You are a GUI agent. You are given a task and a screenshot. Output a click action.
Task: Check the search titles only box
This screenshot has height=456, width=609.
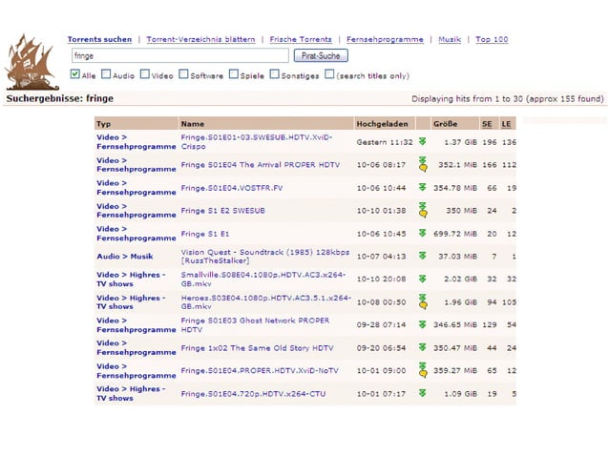(329, 74)
